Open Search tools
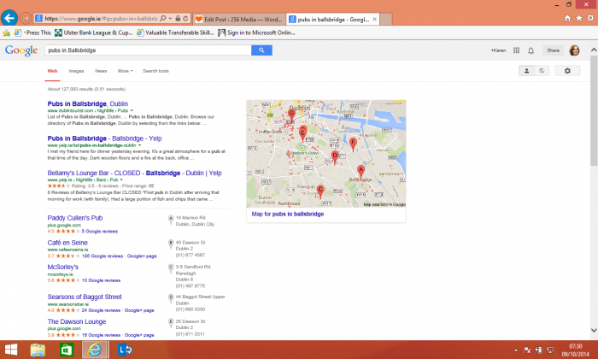 155,71
